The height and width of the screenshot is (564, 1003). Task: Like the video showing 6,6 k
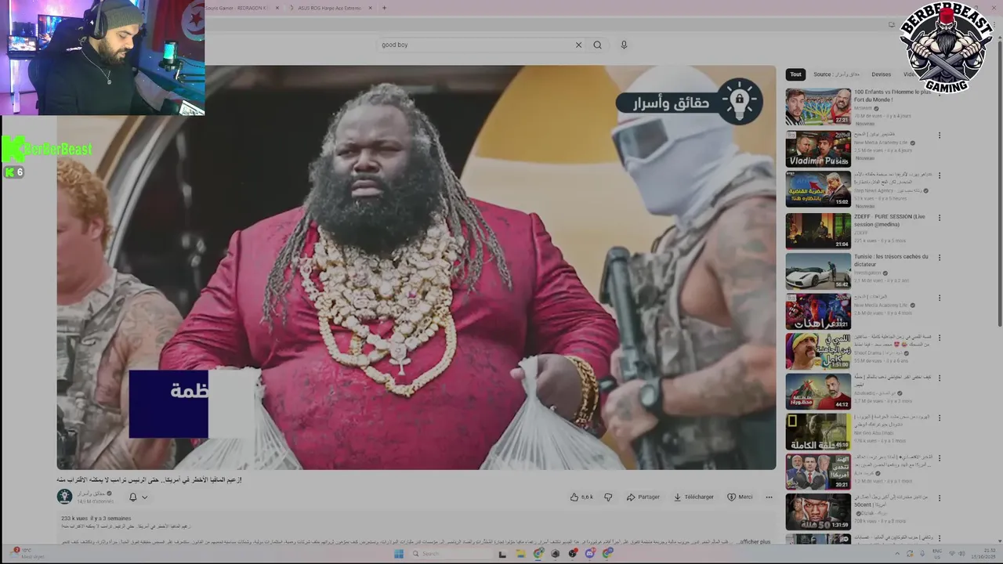coord(581,497)
